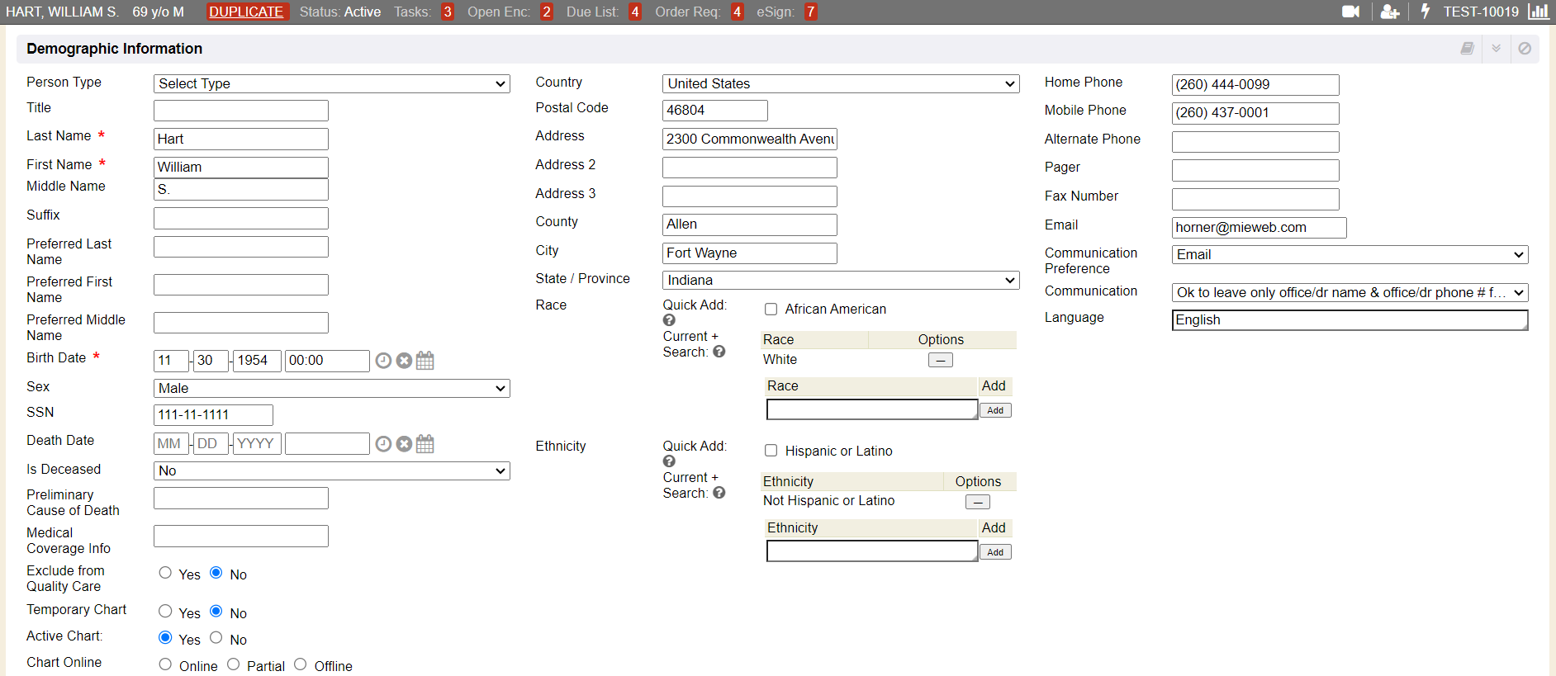Select Yes for Temporary Chart

[x=165, y=612]
